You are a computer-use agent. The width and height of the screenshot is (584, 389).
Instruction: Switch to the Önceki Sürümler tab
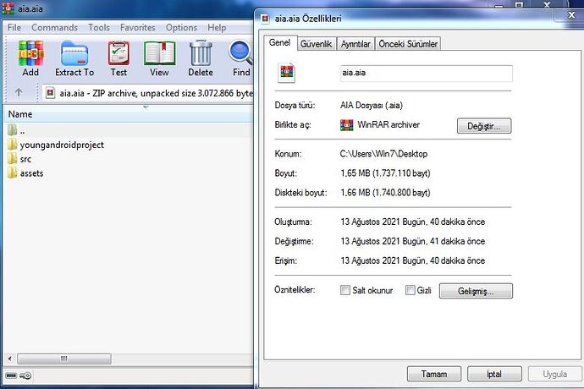coord(408,44)
